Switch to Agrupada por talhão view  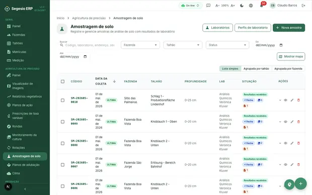pos(256,68)
